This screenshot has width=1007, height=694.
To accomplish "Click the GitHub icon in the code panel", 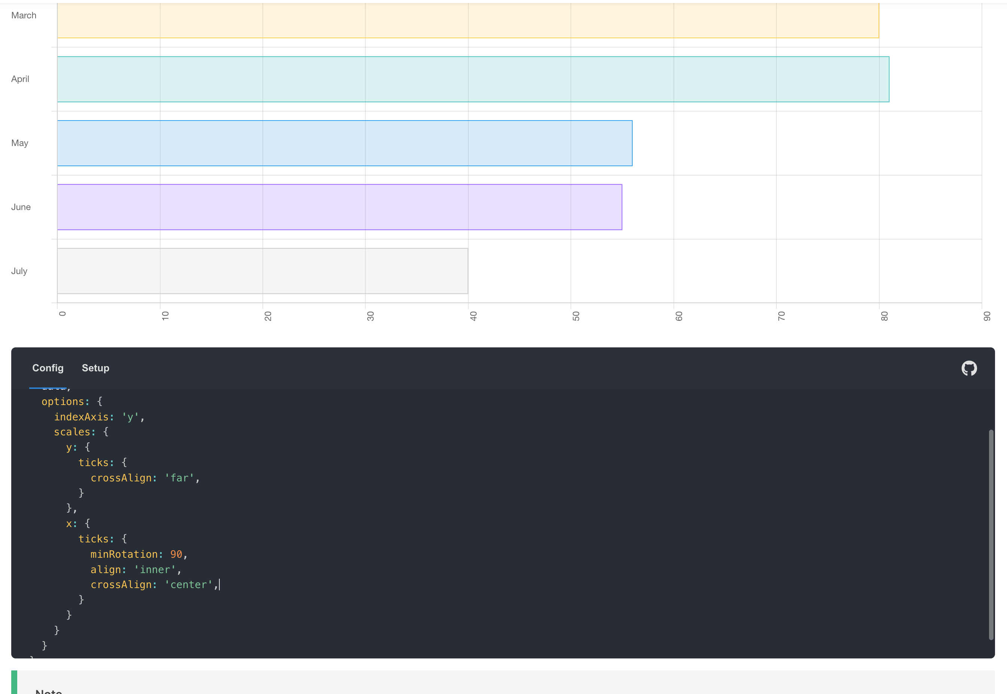I will coord(969,368).
